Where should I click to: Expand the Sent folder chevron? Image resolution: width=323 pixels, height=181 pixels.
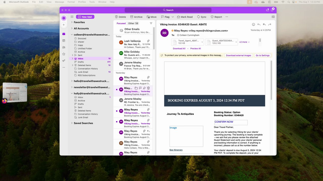(x=72, y=55)
